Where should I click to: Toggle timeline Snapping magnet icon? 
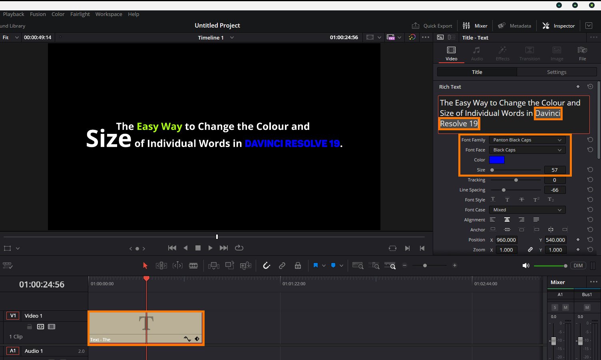[x=267, y=265]
